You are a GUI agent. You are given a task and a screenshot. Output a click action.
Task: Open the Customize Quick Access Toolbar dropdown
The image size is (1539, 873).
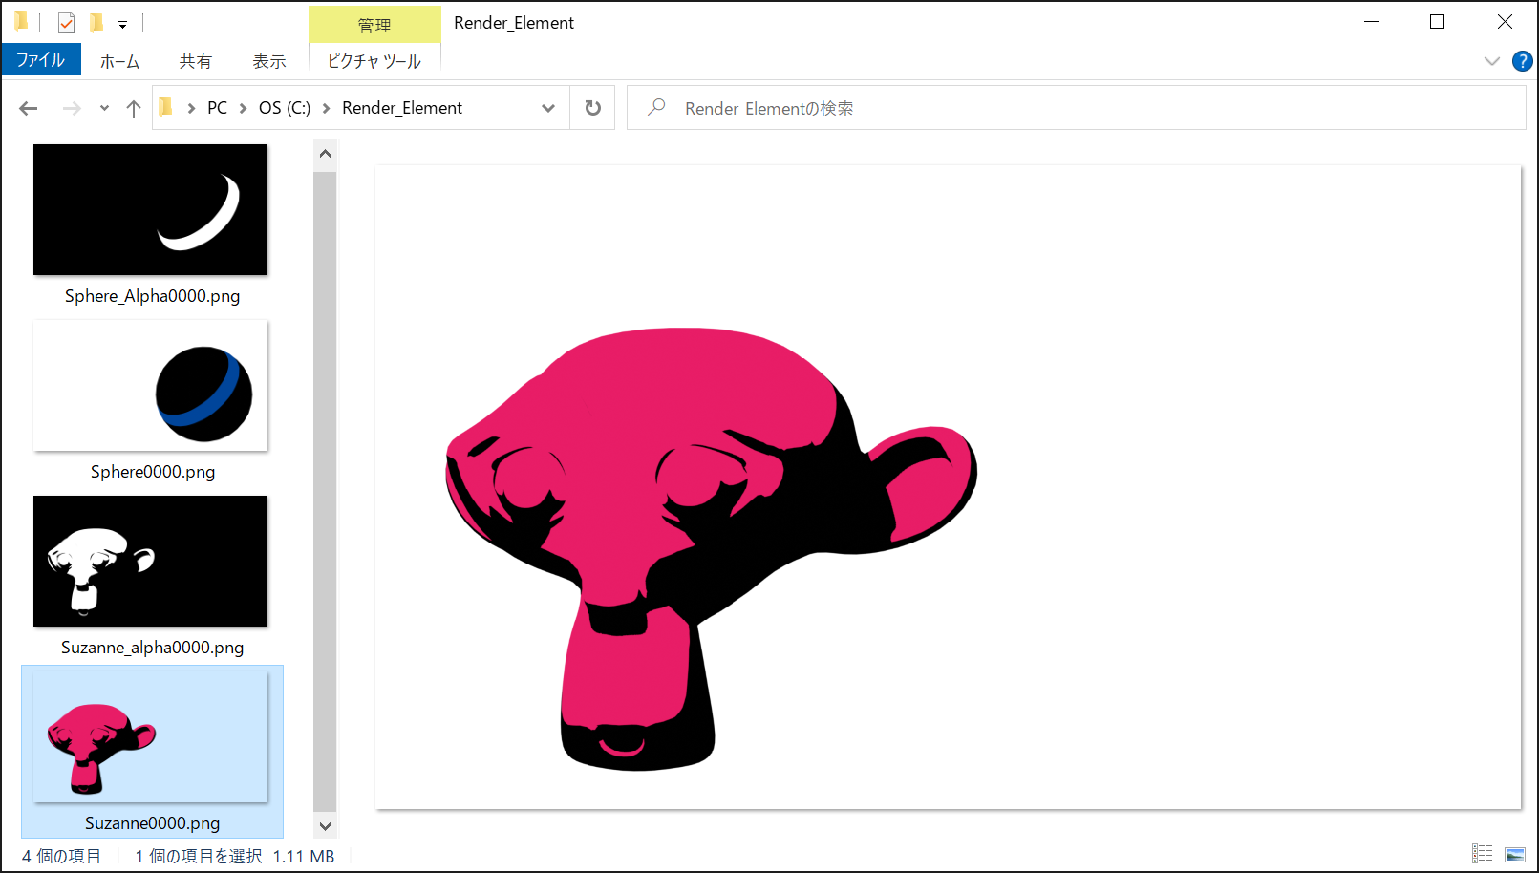click(122, 25)
